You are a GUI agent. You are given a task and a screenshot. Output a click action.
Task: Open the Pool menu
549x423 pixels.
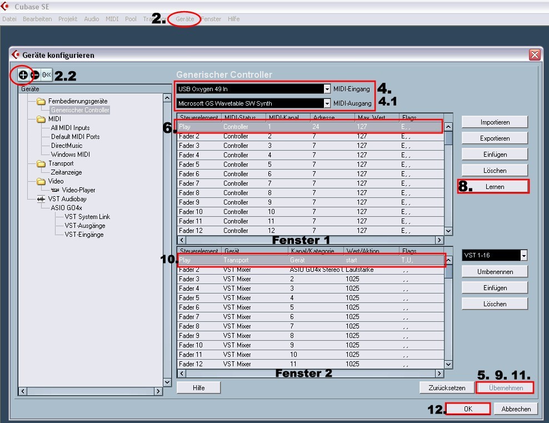coord(131,19)
